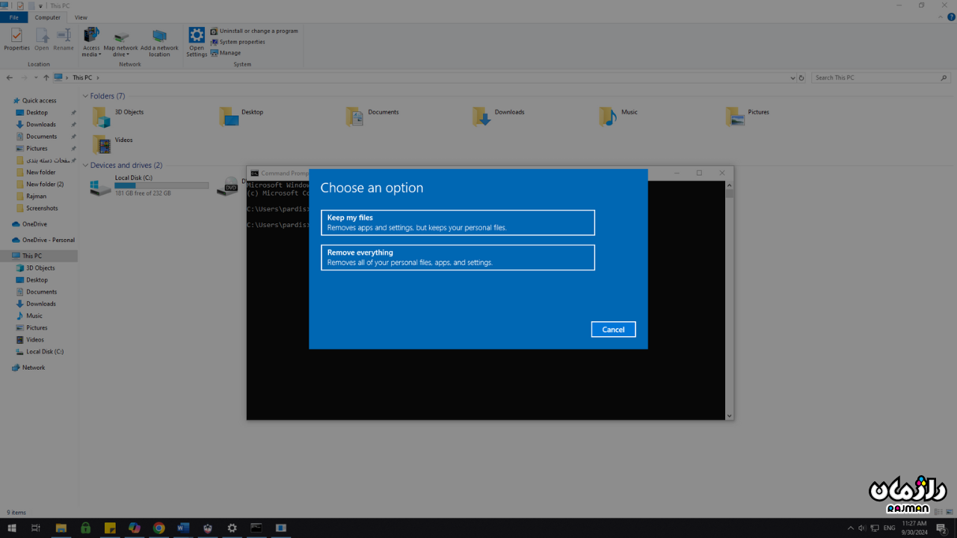957x538 pixels.
Task: Click Add a network location icon
Action: point(159,42)
